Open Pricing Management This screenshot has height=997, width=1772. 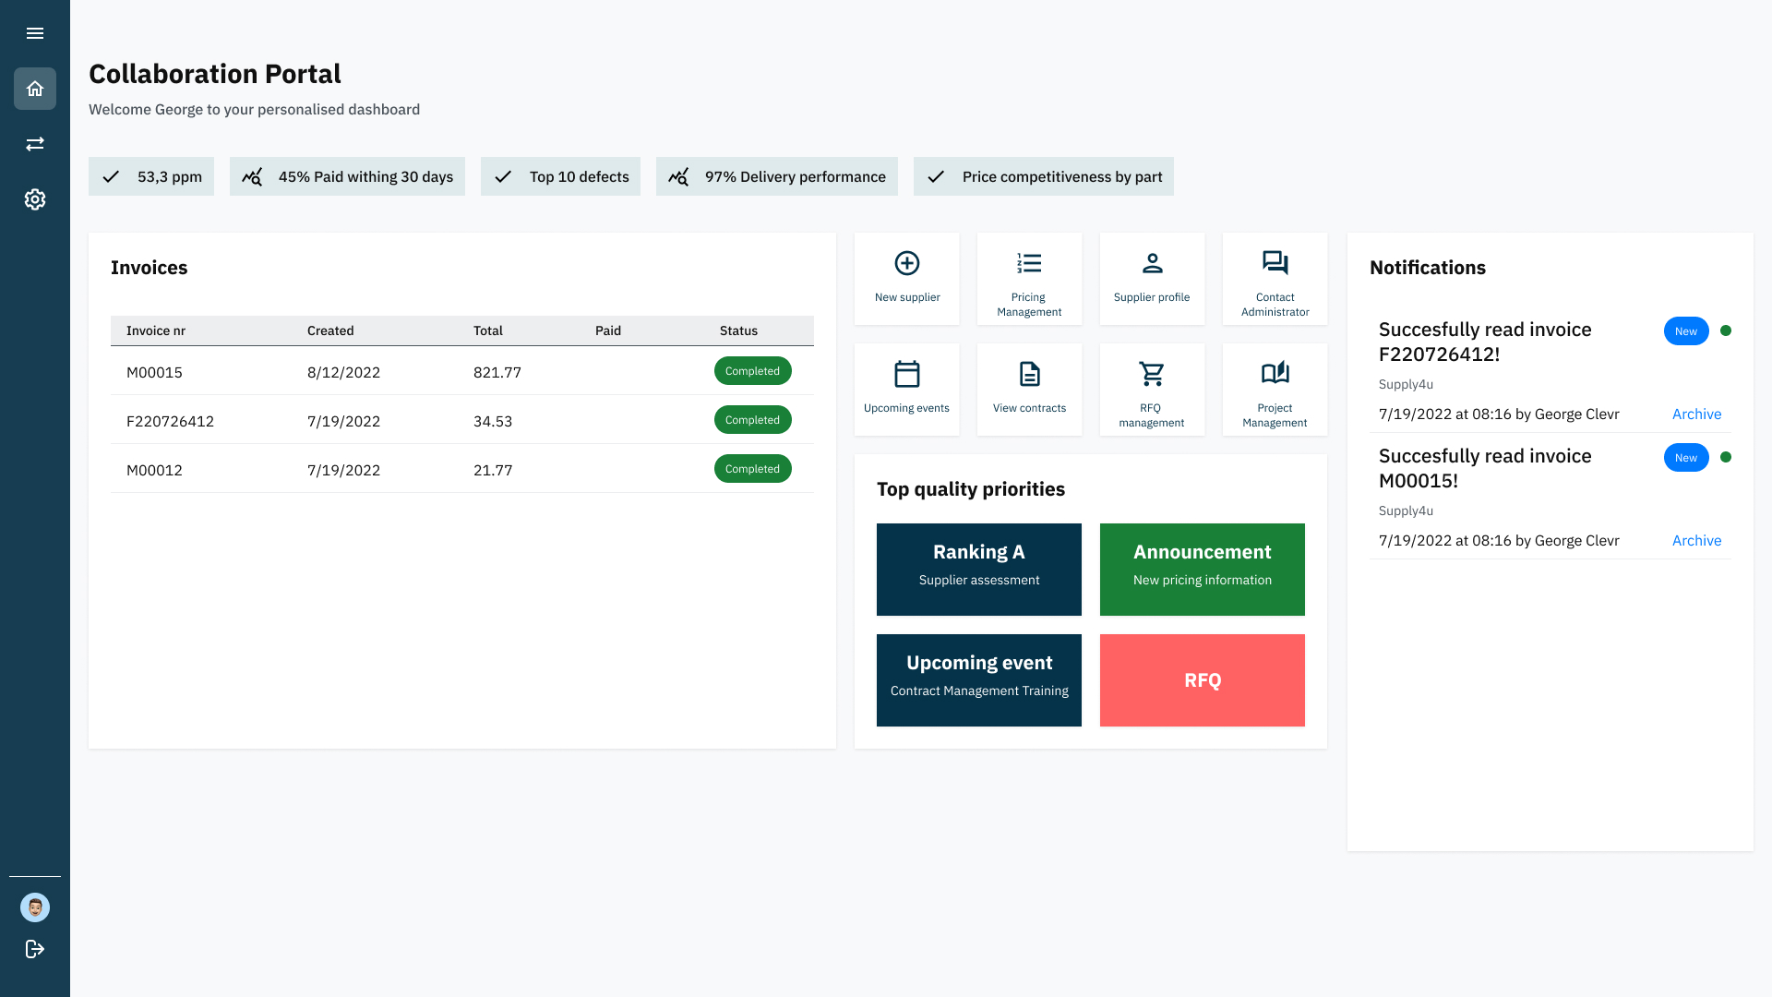coord(1029,263)
